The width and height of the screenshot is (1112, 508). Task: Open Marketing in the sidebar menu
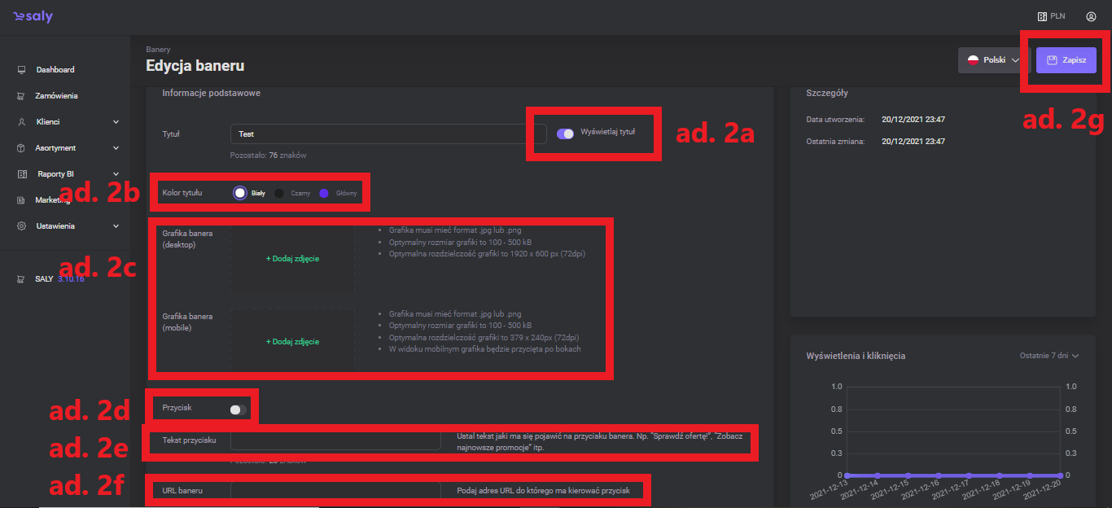point(53,200)
